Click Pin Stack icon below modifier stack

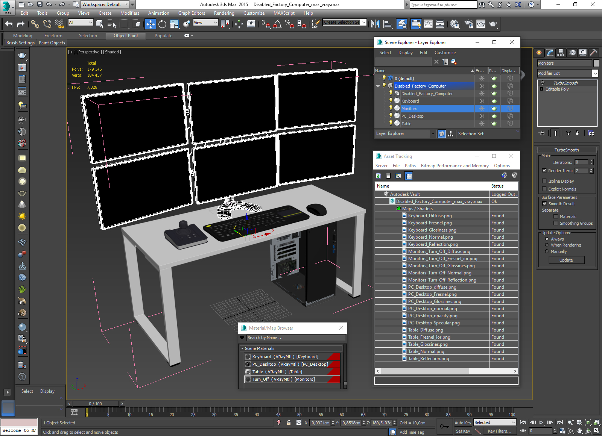pos(542,133)
